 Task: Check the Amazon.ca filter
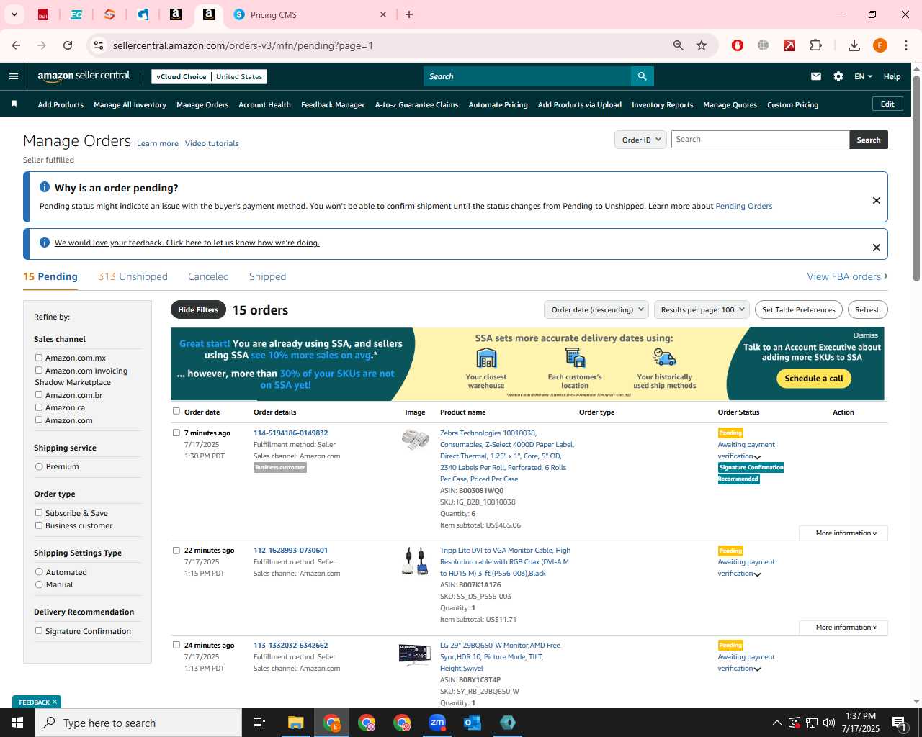[x=39, y=407]
